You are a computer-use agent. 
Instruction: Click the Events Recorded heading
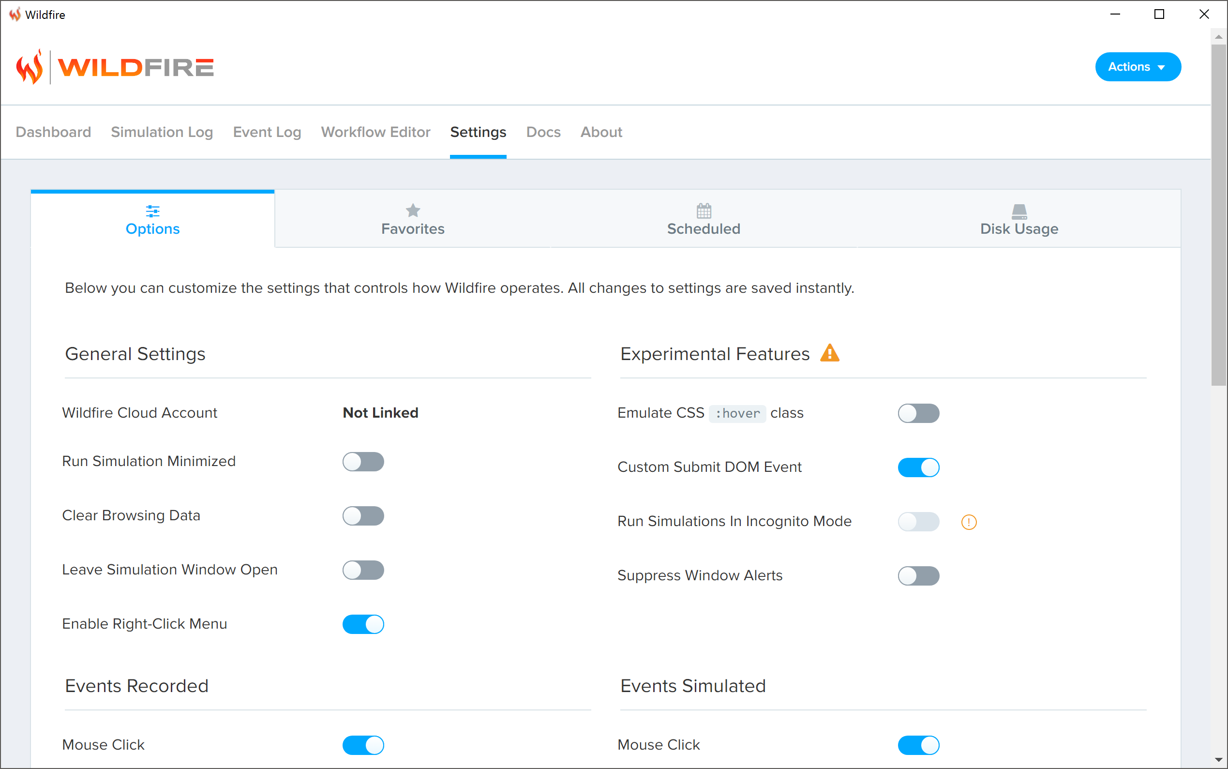tap(137, 686)
